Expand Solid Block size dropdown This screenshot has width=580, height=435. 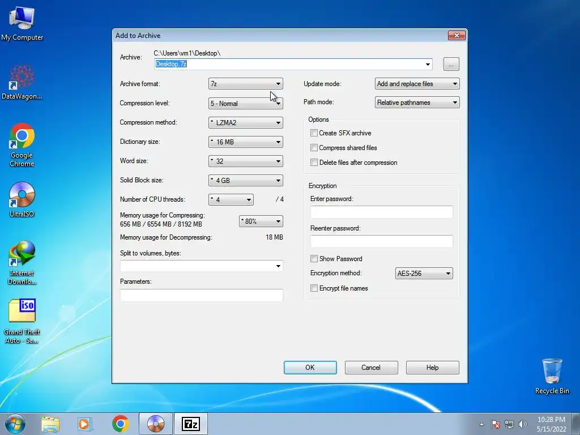point(246,180)
